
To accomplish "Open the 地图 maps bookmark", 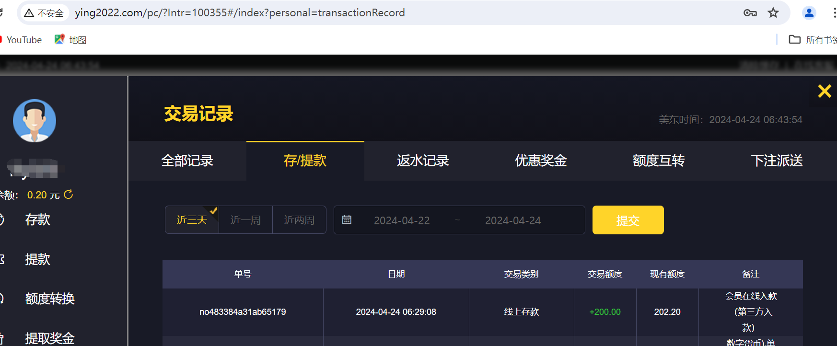I will (71, 40).
